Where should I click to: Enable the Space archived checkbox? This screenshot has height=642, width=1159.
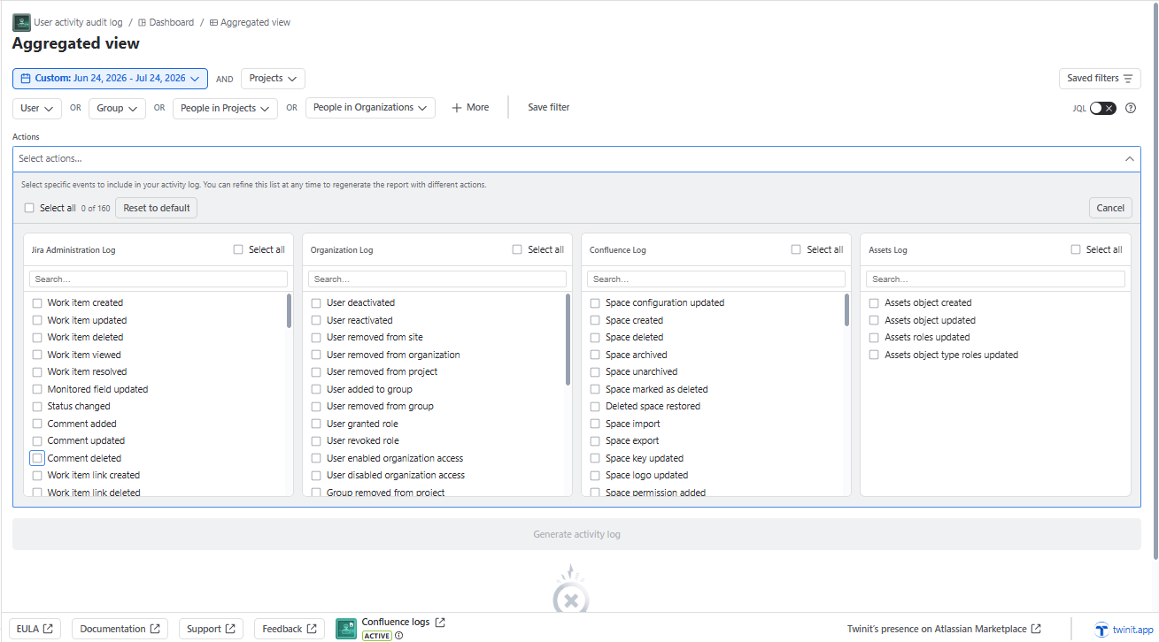click(x=595, y=355)
